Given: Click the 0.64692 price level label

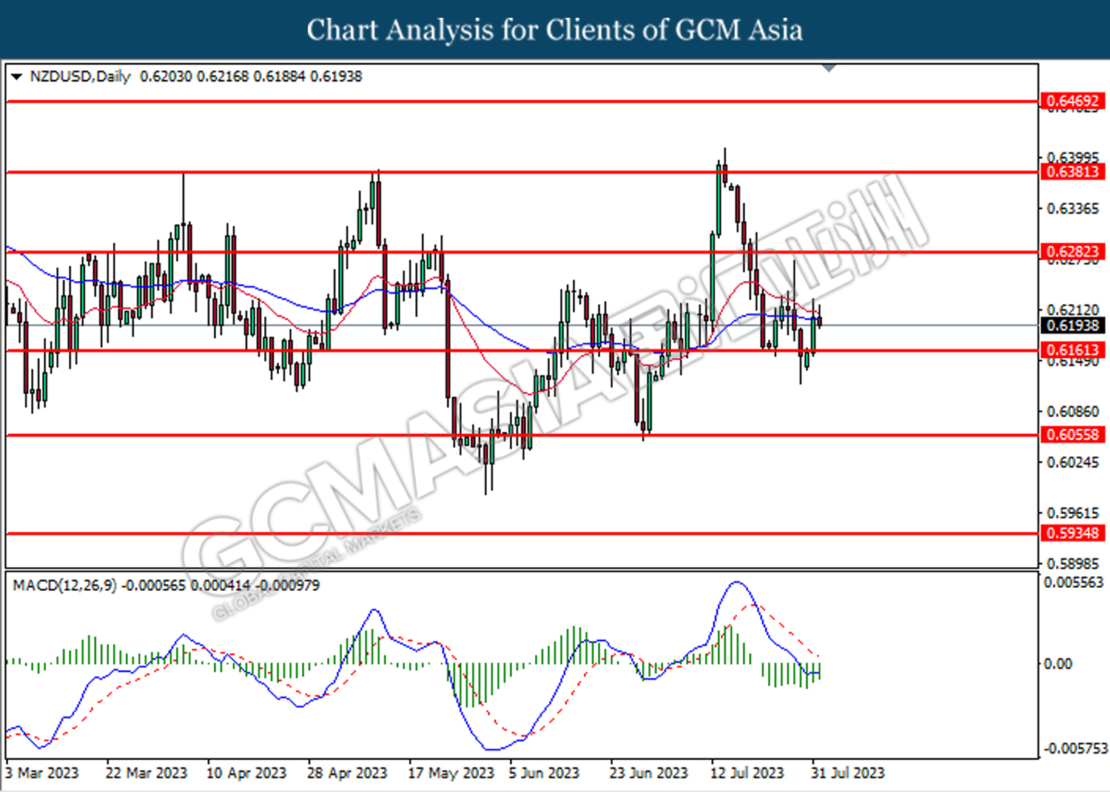Looking at the screenshot, I should coord(1072,101).
